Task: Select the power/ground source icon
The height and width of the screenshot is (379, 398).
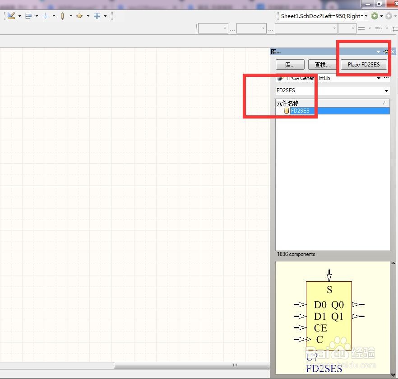Action: (46, 16)
